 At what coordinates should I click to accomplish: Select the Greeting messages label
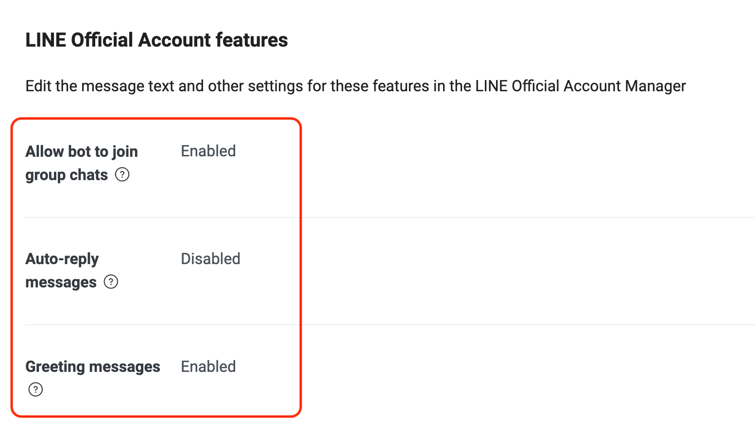point(92,367)
